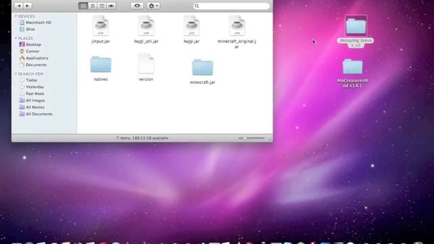Switch Finder to column view
The height and width of the screenshot is (244, 434).
(x=102, y=6)
